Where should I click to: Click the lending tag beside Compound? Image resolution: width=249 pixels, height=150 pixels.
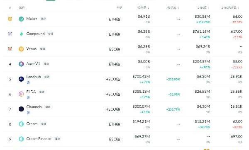pyautogui.click(x=51, y=34)
